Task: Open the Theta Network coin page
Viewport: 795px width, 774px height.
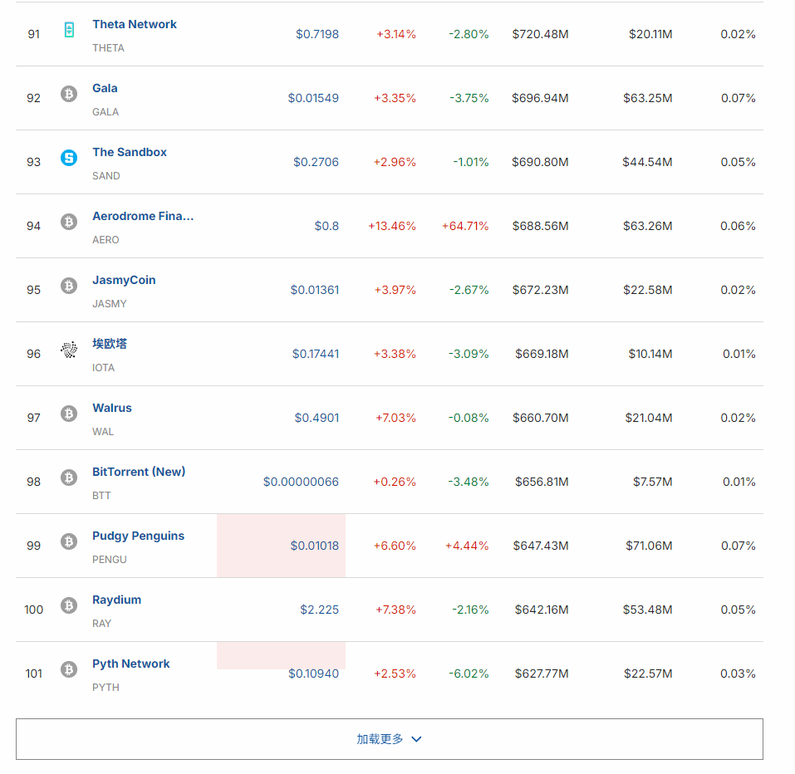Action: (135, 24)
